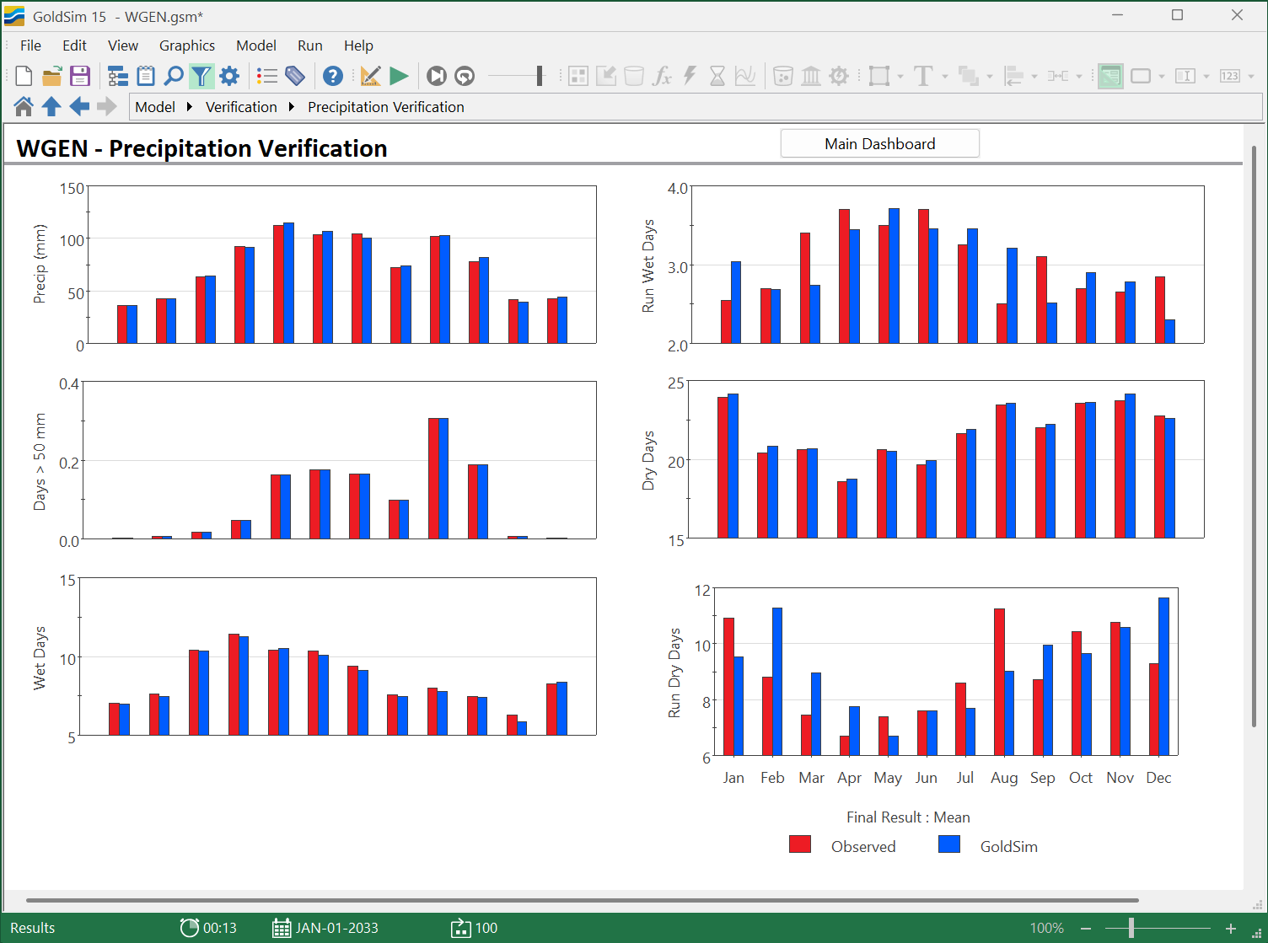Open the File menu
Viewport: 1268px width, 943px height.
click(30, 46)
